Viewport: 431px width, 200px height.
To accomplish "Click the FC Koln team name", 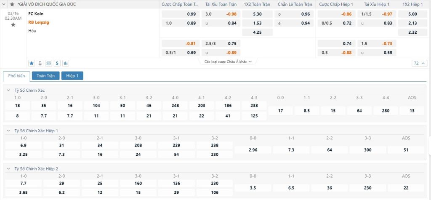I will pos(36,13).
